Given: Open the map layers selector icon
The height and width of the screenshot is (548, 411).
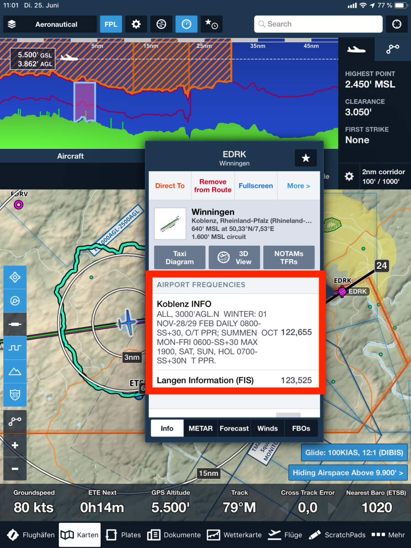Looking at the screenshot, I should click(12, 24).
